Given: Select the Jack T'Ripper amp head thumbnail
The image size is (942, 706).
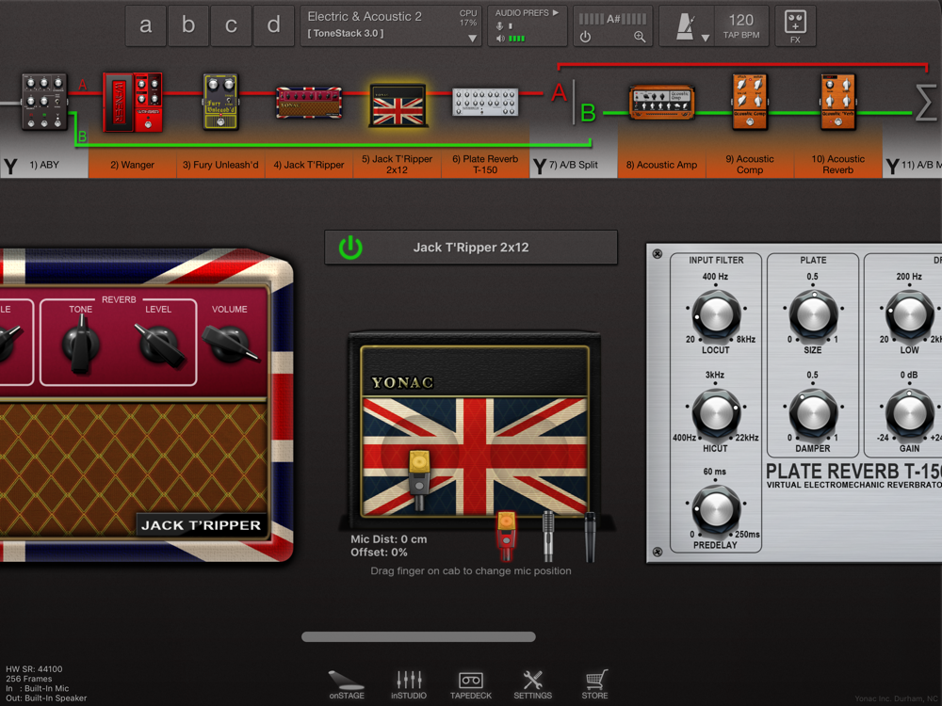Looking at the screenshot, I should 309,102.
